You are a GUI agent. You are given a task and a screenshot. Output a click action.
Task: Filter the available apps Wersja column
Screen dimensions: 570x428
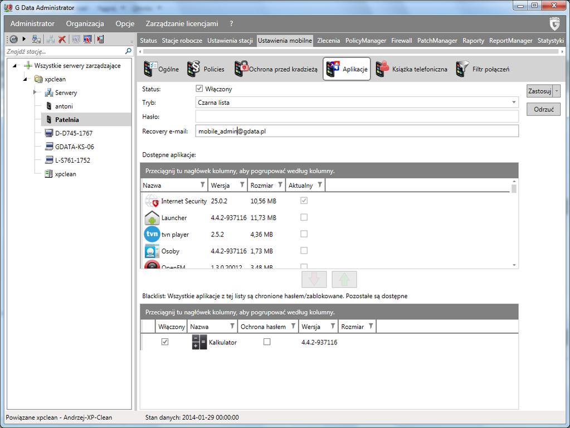(x=242, y=184)
